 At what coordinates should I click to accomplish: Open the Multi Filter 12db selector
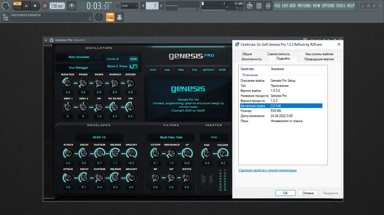point(171,137)
